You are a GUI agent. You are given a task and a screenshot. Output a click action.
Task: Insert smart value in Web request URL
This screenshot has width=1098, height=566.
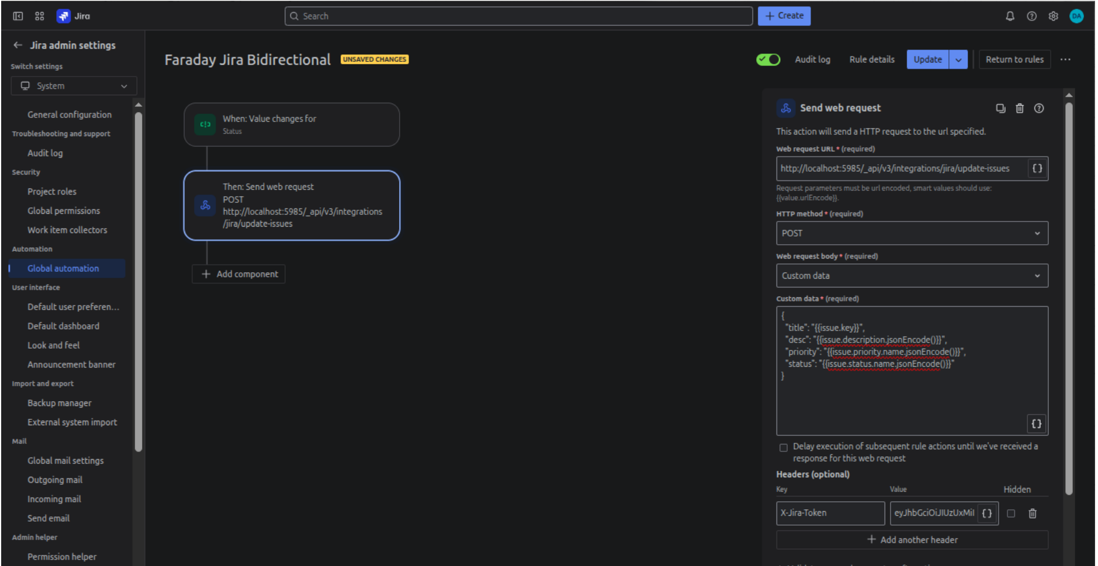click(x=1037, y=169)
